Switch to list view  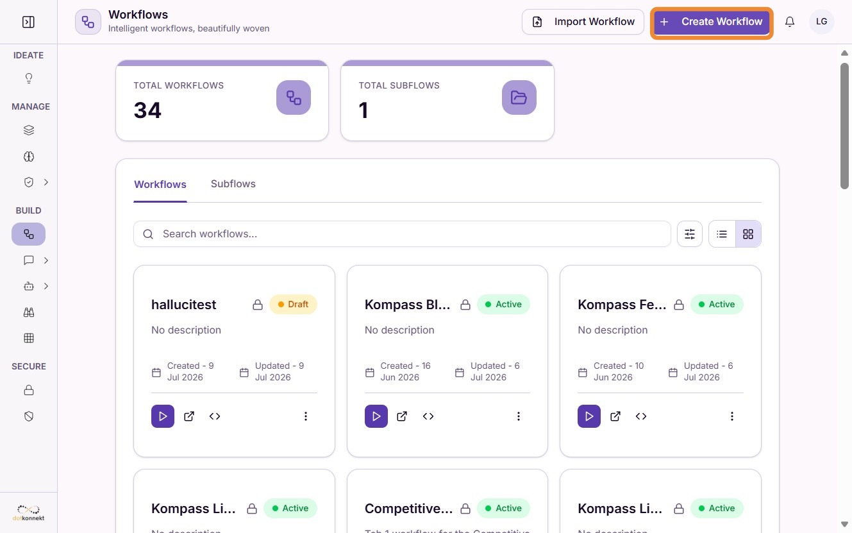coord(722,234)
